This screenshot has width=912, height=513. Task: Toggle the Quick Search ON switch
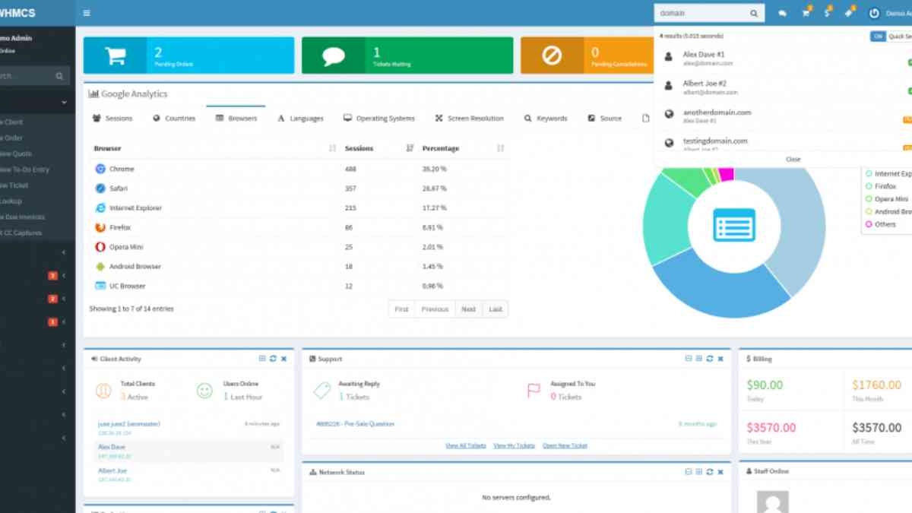click(x=878, y=36)
